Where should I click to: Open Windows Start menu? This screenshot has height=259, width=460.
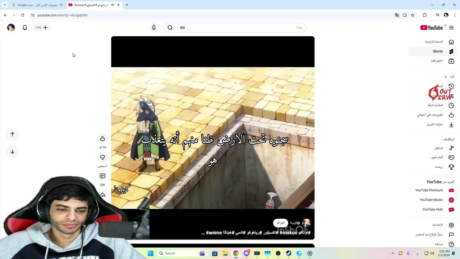151,253
